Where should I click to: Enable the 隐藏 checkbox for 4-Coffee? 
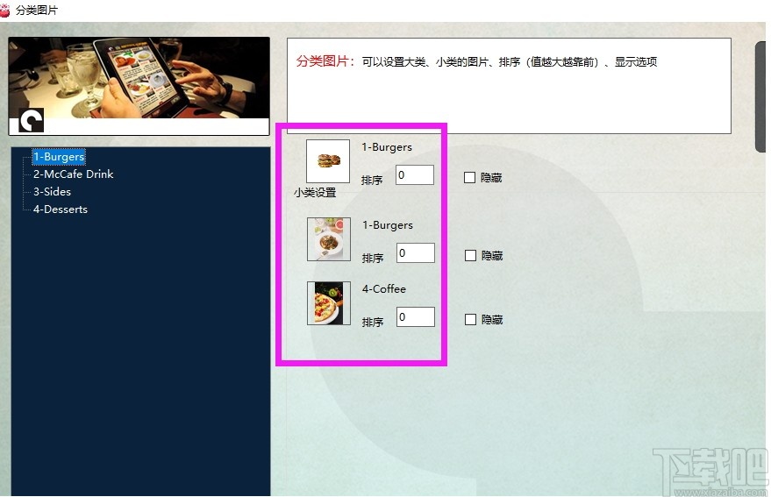coord(470,320)
